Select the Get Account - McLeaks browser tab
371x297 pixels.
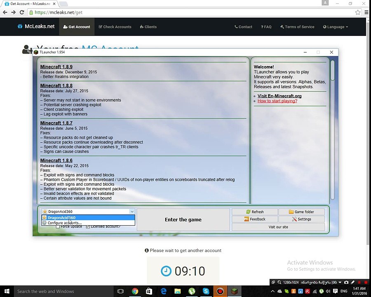[30, 4]
